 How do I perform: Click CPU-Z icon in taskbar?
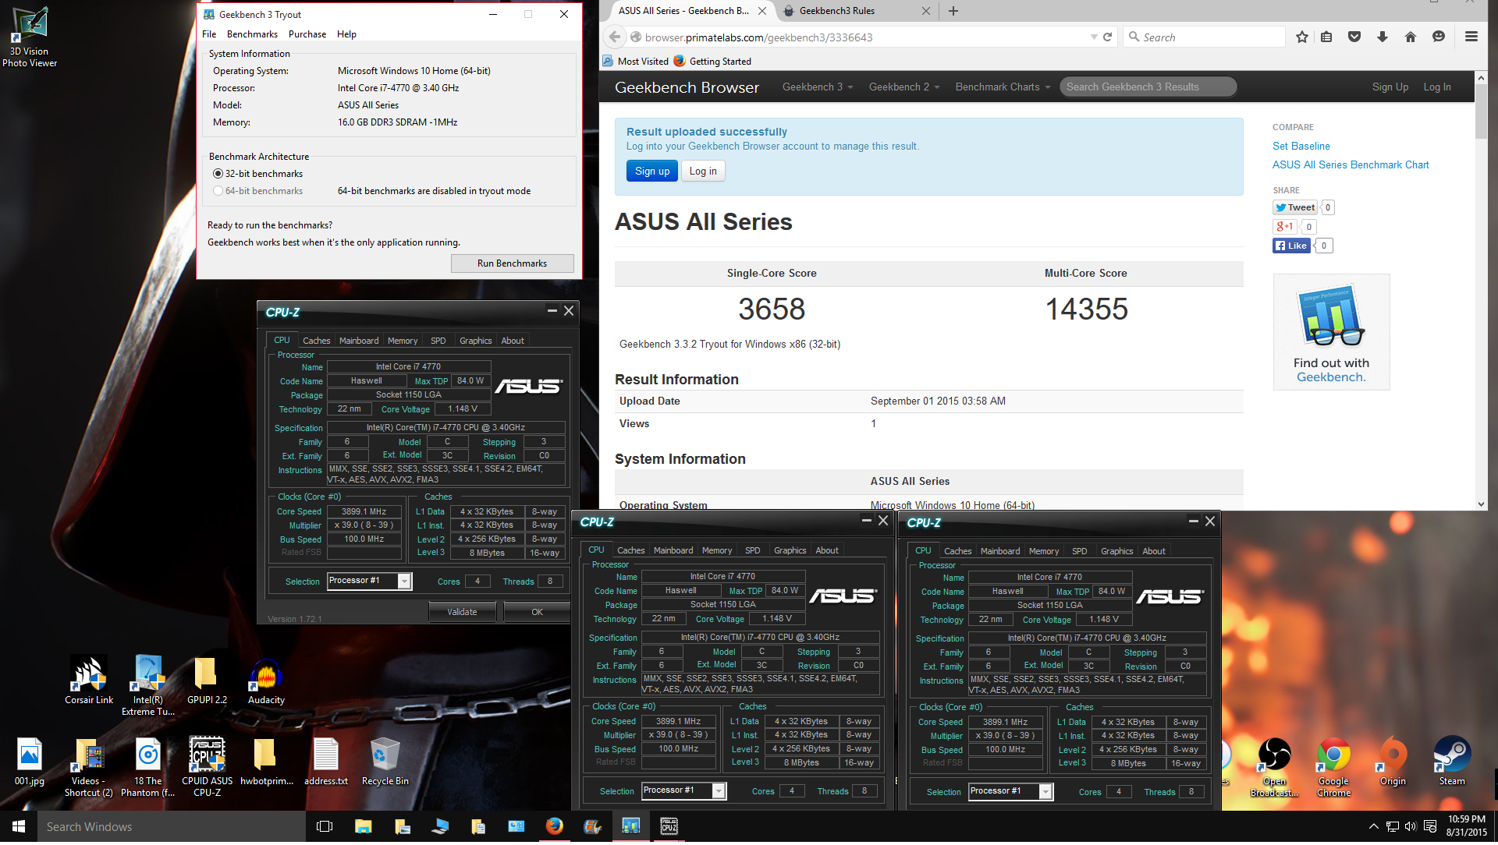[669, 828]
